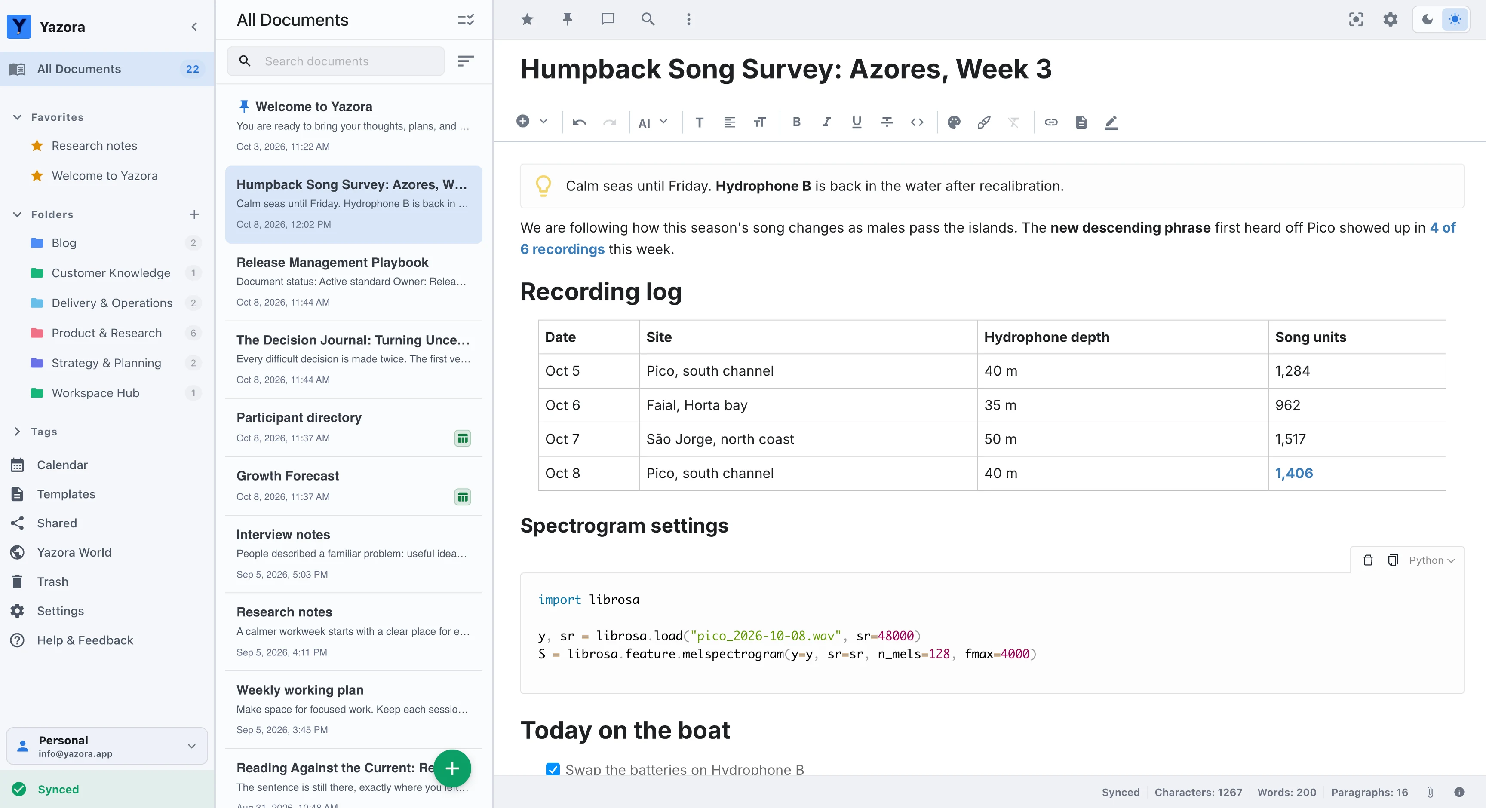The width and height of the screenshot is (1486, 808).
Task: Apply italic formatting
Action: [x=826, y=122]
